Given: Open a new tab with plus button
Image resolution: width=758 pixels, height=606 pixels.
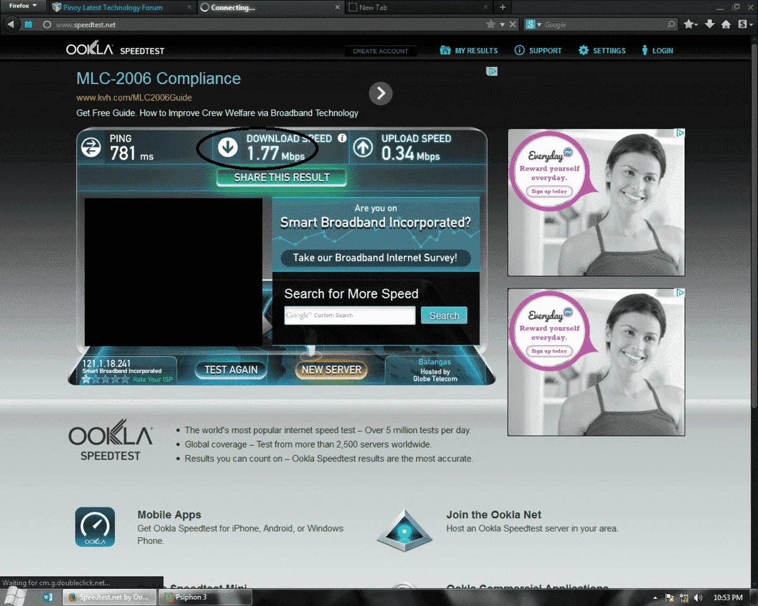Looking at the screenshot, I should point(503,8).
